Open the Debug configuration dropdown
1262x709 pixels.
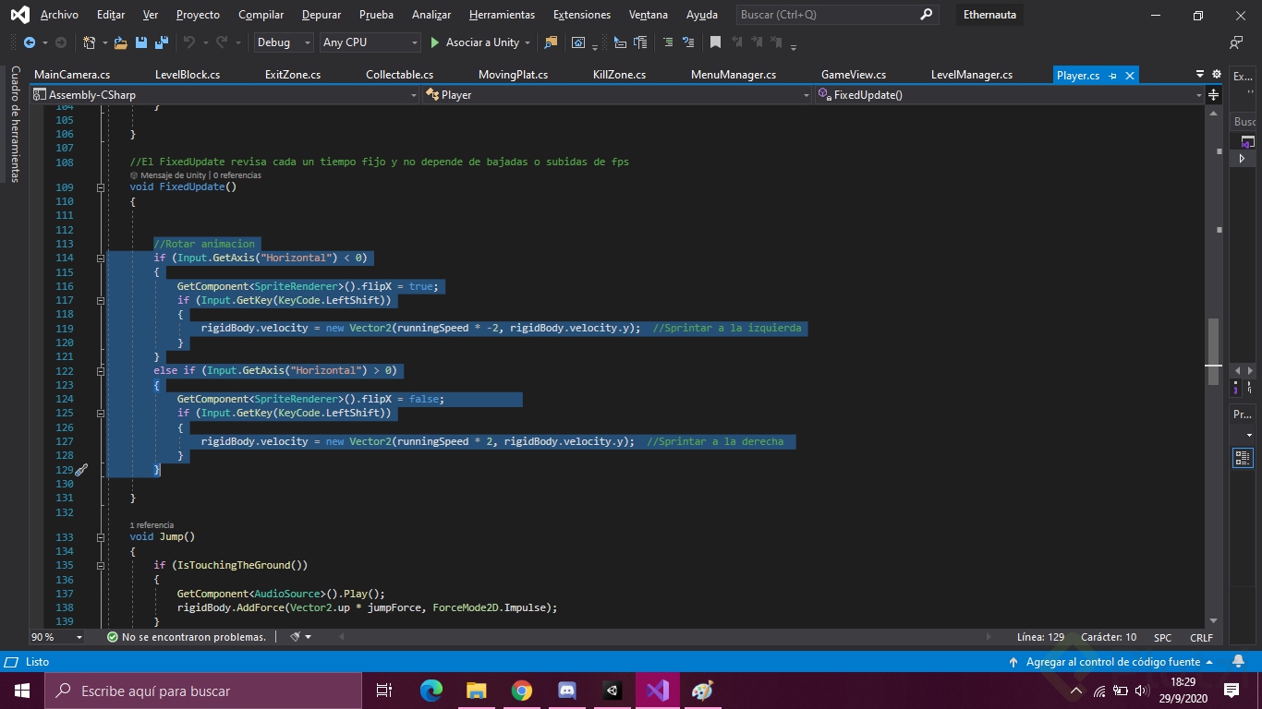point(284,42)
